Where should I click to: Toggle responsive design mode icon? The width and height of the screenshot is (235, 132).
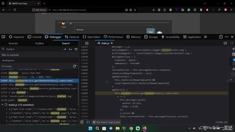220,37
